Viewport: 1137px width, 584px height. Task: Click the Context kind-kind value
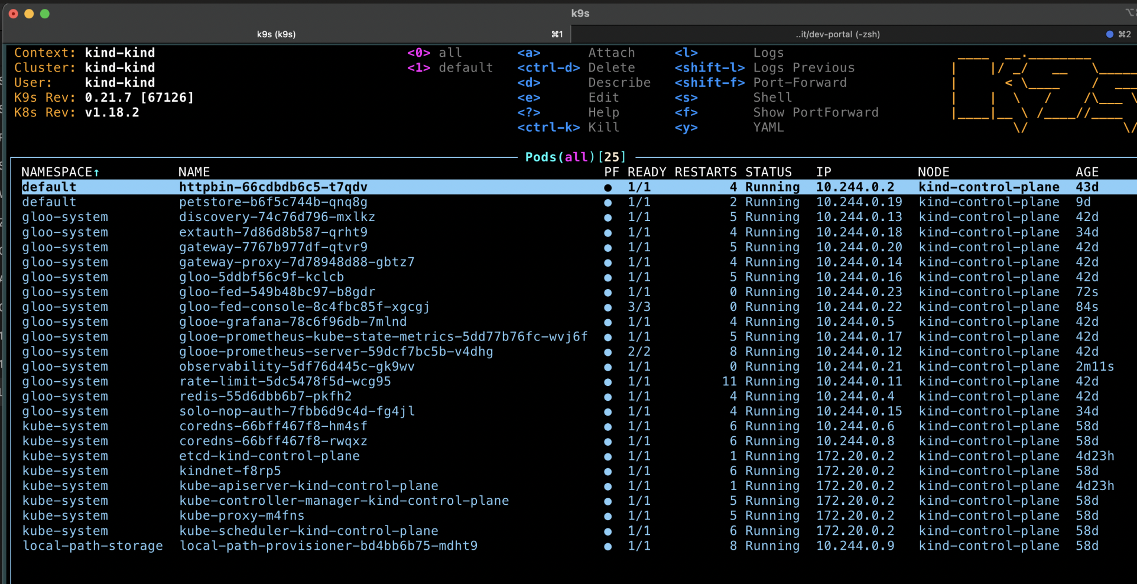(x=120, y=53)
